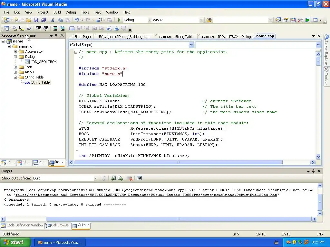The height and width of the screenshot is (247, 330).
Task: Open the Server Explorer side tab
Action: click(x=327, y=50)
